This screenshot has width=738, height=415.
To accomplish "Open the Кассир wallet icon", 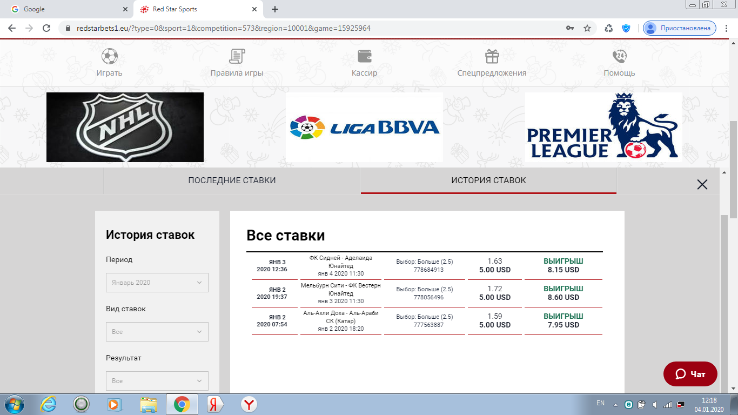I will pos(364,56).
